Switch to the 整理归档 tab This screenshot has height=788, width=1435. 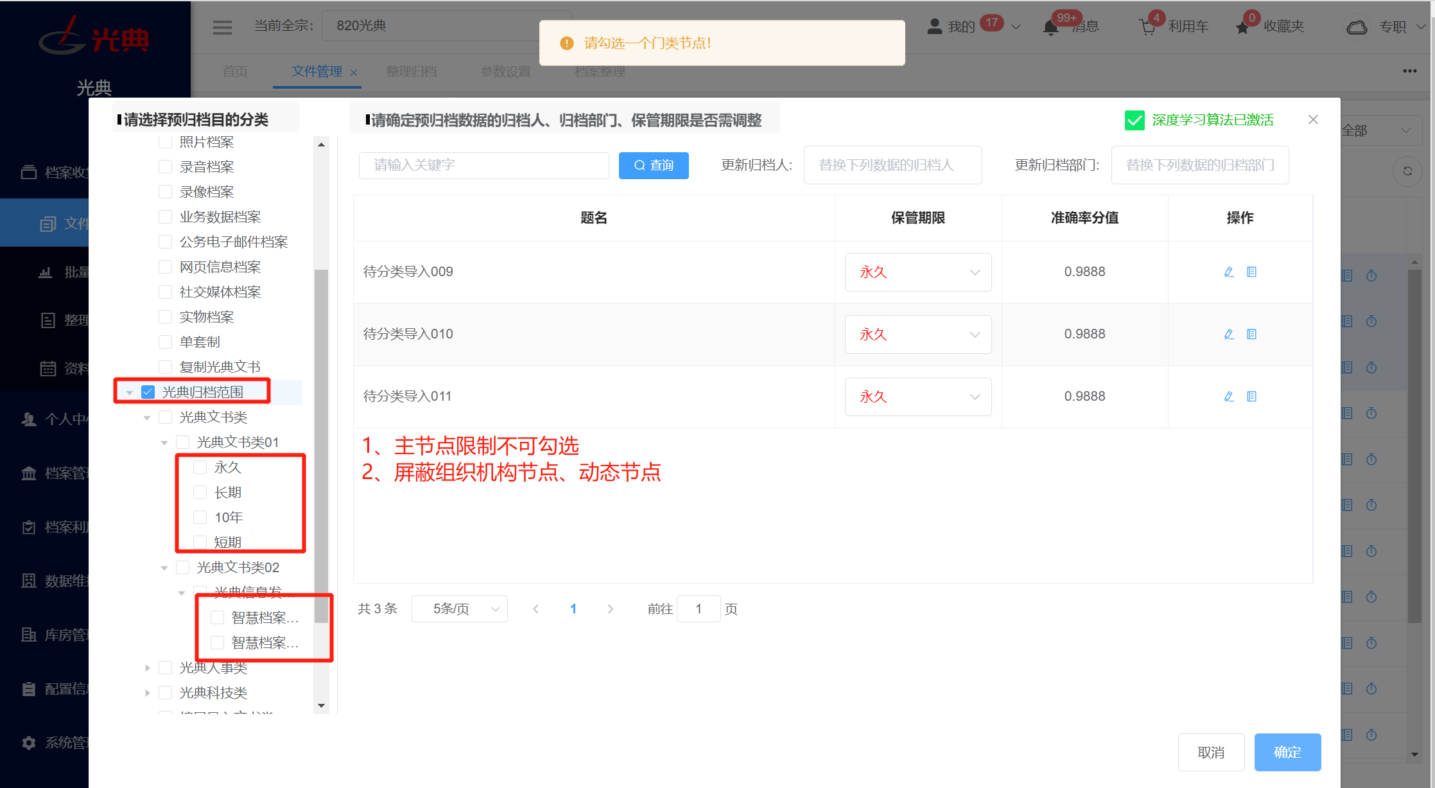tap(412, 71)
